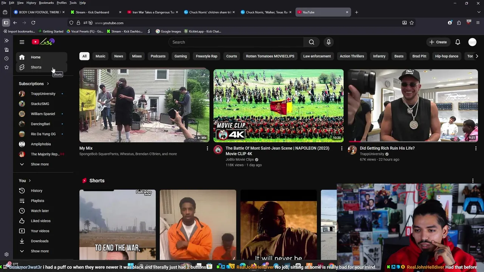Open options menu for Napoleon movie clip
The image size is (484, 272).
click(x=341, y=148)
